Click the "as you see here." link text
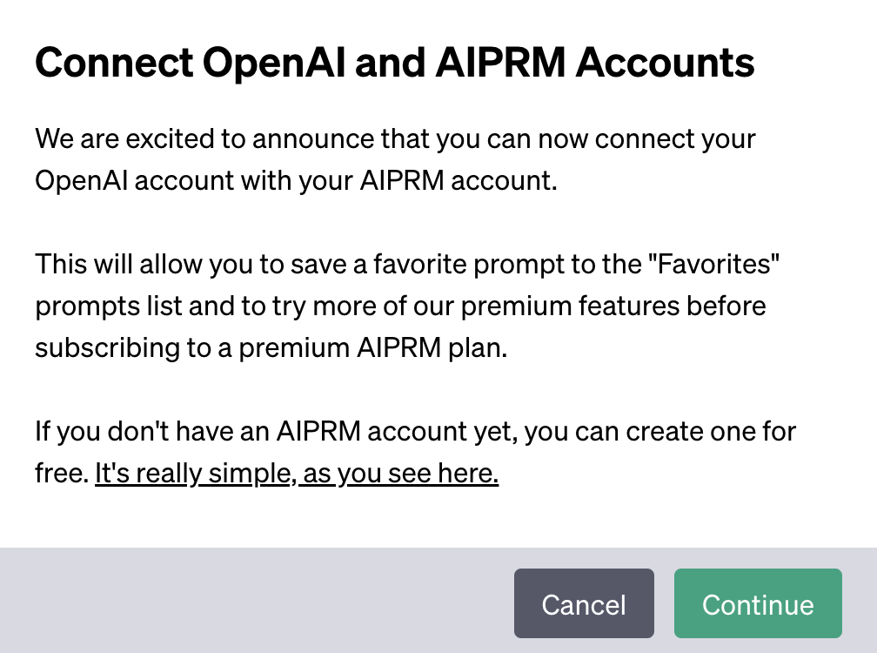877x653 pixels. 399,475
